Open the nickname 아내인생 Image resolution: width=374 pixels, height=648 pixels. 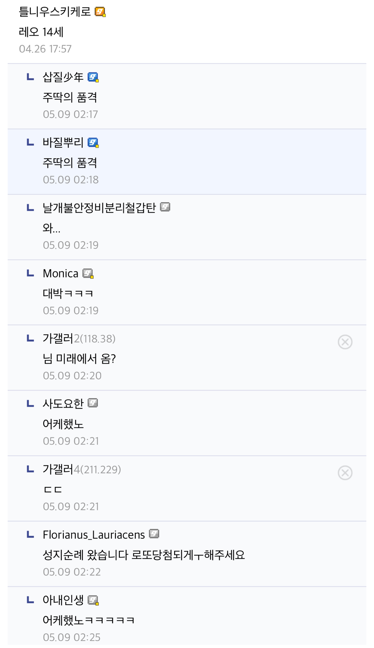pos(63,600)
